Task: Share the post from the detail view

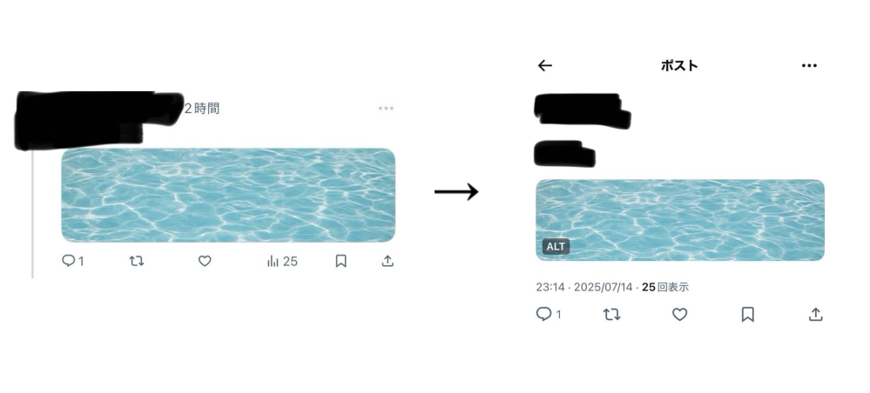Action: (x=815, y=315)
